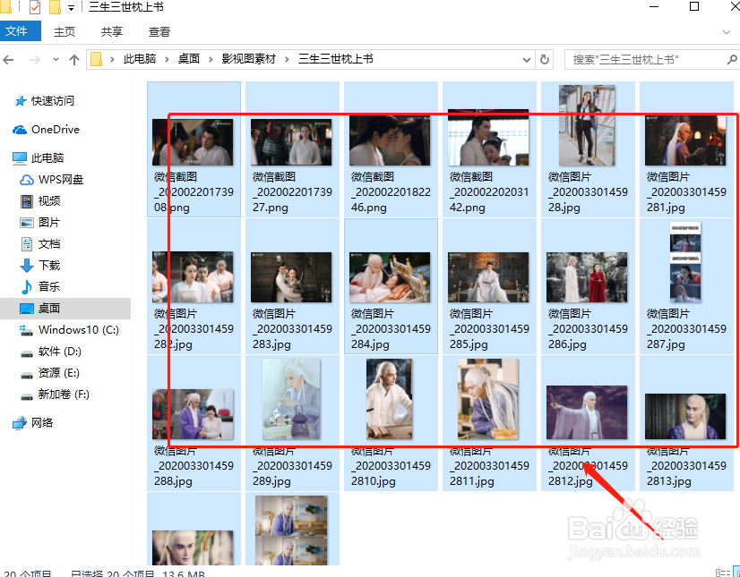740x577 pixels.
Task: Select thumbnail 微信图片_20200330145928.jpg
Action: tap(587, 125)
